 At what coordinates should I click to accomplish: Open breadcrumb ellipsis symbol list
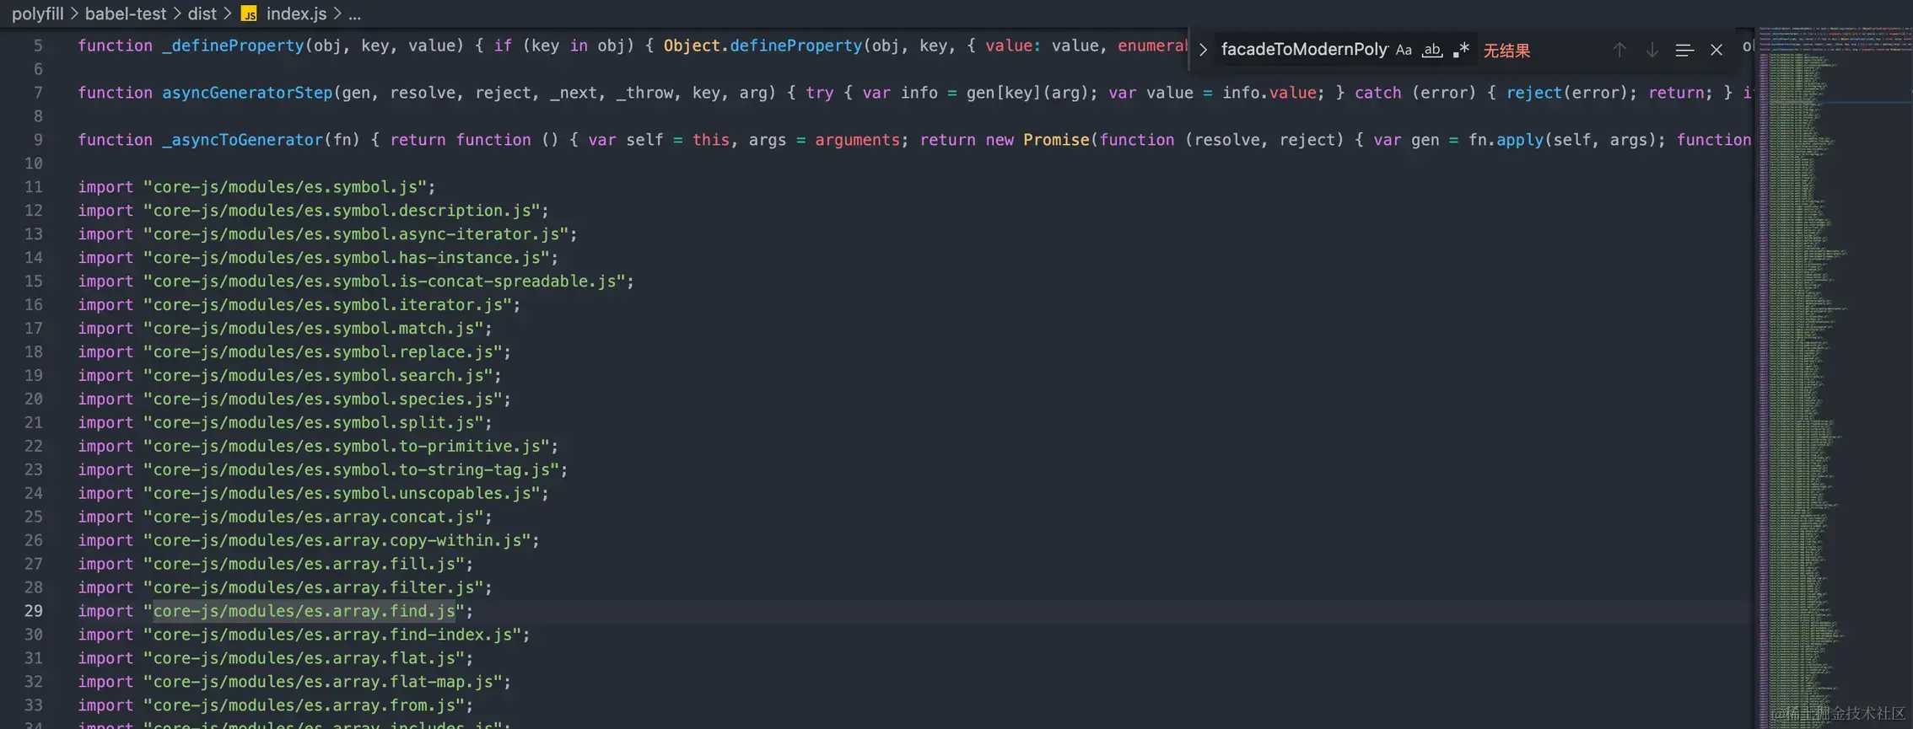pos(354,13)
